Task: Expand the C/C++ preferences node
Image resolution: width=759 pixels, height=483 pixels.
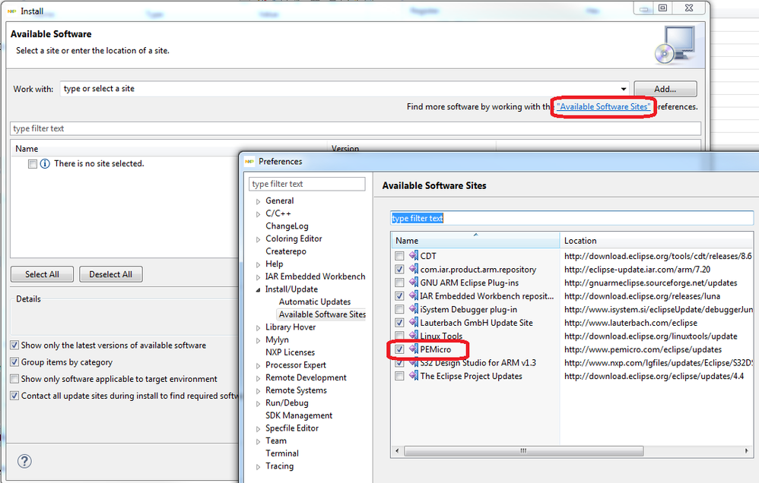Action: pos(258,213)
